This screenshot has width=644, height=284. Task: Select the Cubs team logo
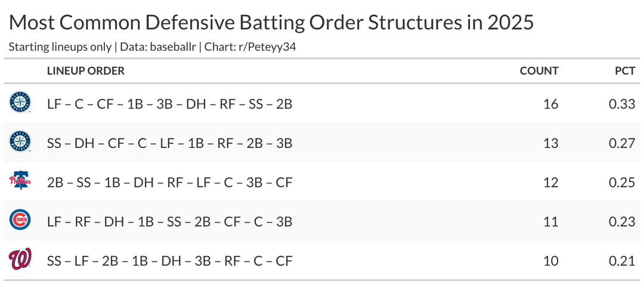click(20, 221)
